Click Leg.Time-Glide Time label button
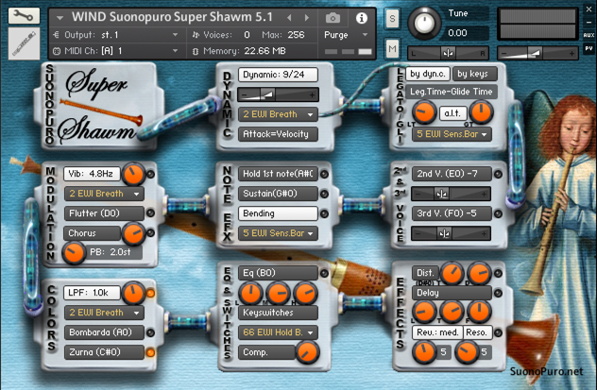 coord(452,92)
